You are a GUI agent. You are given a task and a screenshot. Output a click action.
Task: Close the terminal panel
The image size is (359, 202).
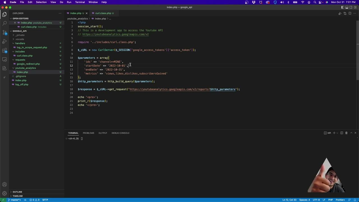355,133
